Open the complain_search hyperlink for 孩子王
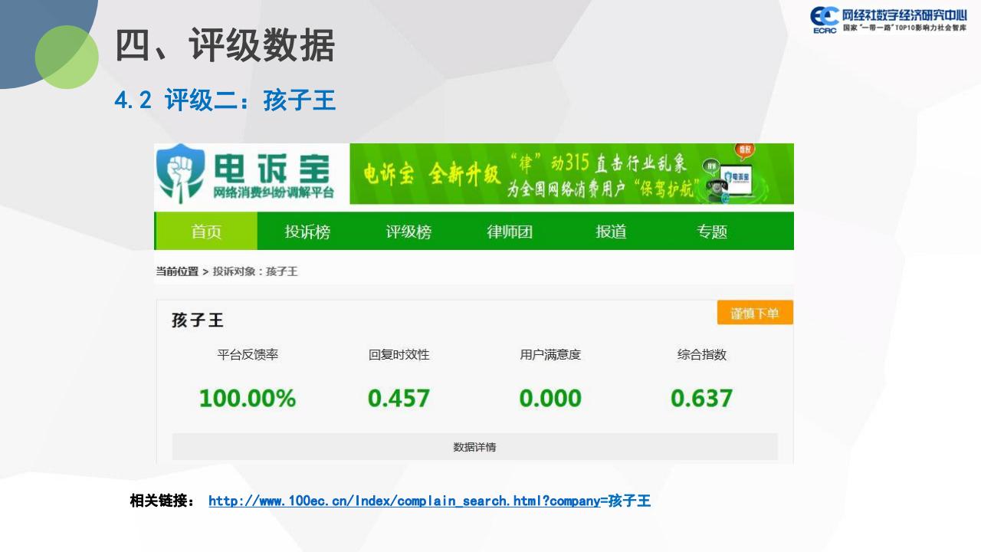Viewport: 981px width, 552px height. click(x=429, y=501)
